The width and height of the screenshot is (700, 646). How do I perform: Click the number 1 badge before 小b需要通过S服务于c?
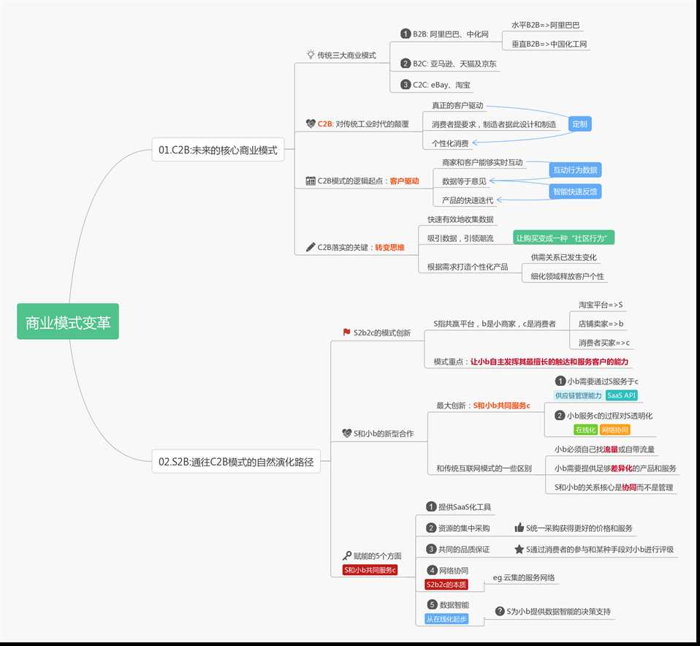point(560,381)
